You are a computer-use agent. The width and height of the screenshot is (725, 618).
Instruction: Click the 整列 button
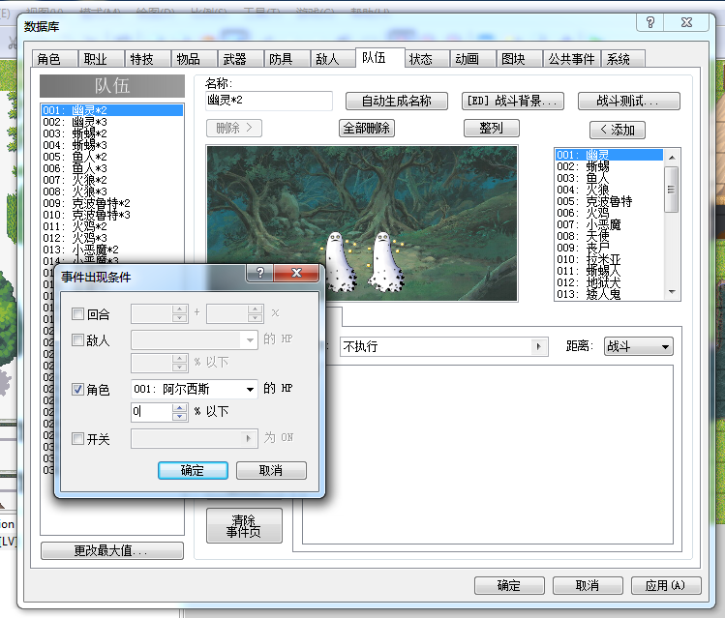(x=492, y=128)
